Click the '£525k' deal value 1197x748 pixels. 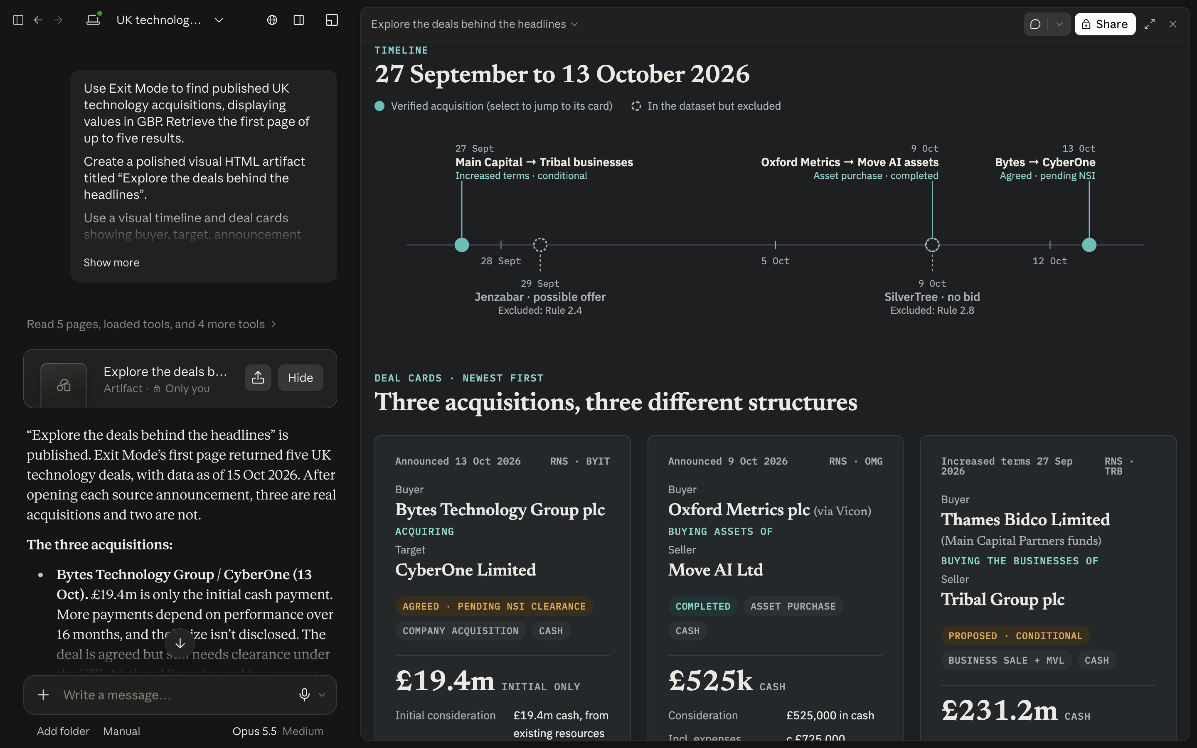point(710,681)
